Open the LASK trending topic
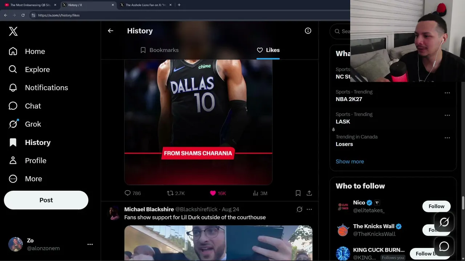Screen dimensions: 465x261 coord(343,121)
